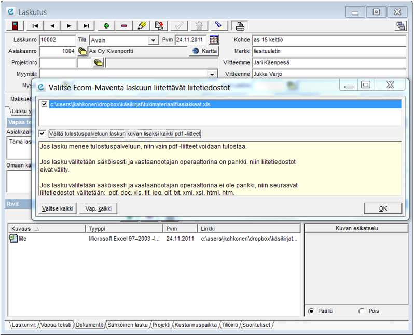This screenshot has height=335, width=414.
Task: Sort documents by Tyyppi column header
Action: click(x=124, y=229)
